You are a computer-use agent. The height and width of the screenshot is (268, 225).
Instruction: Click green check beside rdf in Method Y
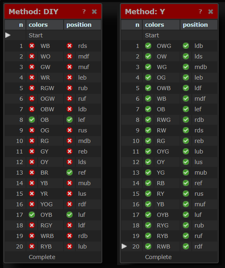[x=186, y=246]
